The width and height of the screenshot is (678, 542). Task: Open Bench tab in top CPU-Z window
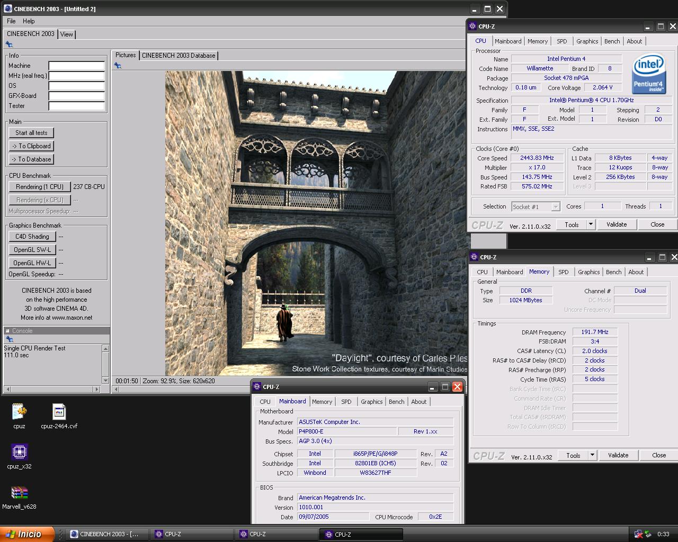point(612,41)
